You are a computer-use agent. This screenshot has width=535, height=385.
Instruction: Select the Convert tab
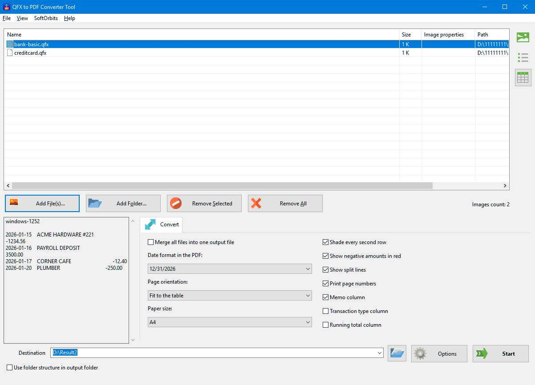(161, 225)
